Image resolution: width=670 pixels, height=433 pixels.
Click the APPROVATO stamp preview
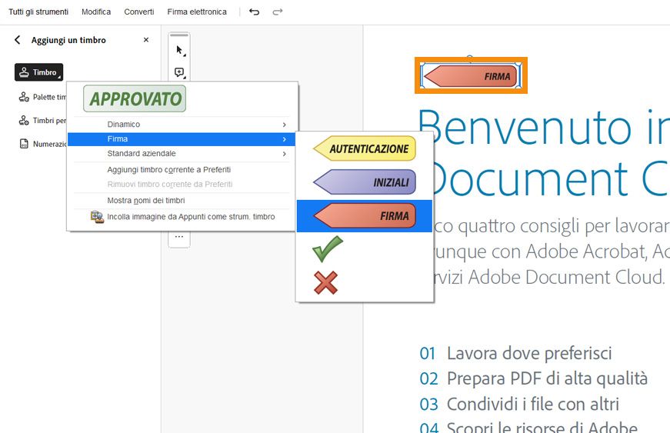(x=135, y=98)
